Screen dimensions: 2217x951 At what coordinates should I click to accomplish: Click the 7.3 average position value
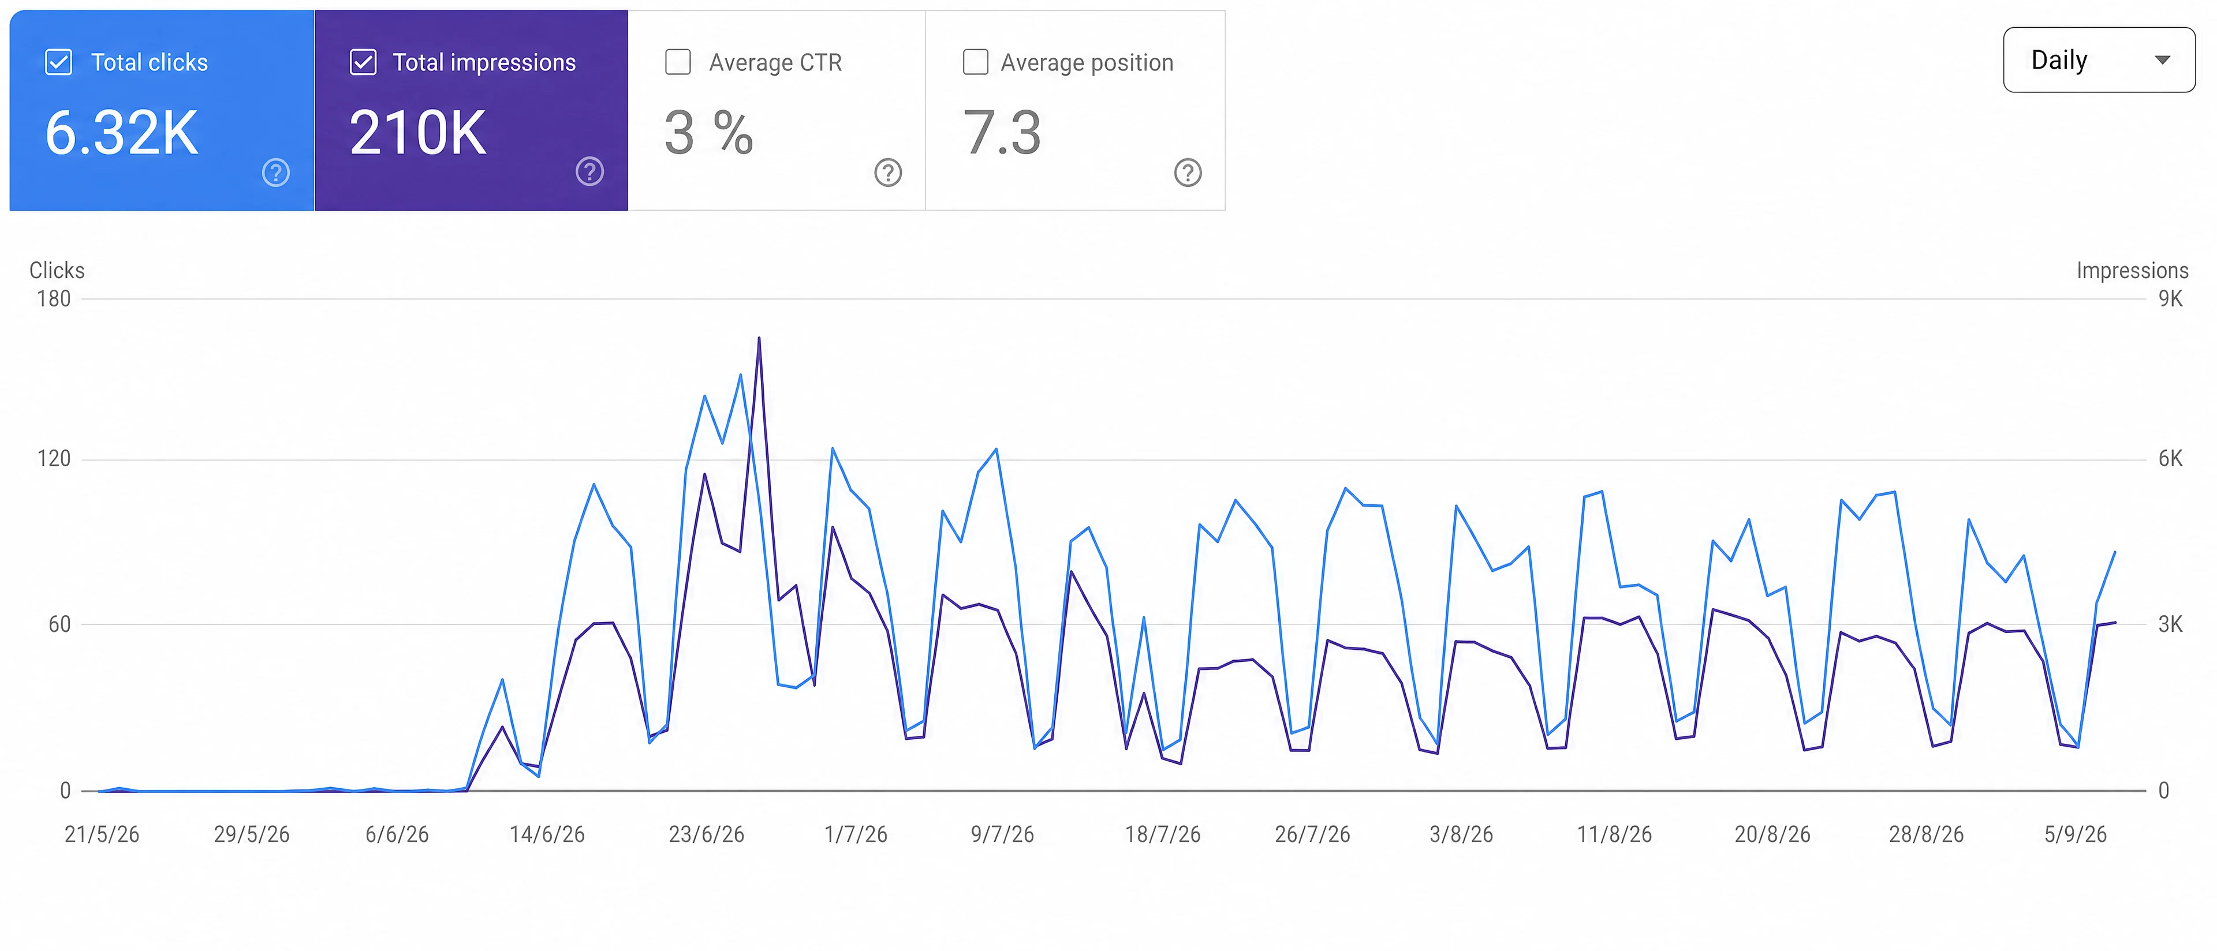[x=1002, y=133]
